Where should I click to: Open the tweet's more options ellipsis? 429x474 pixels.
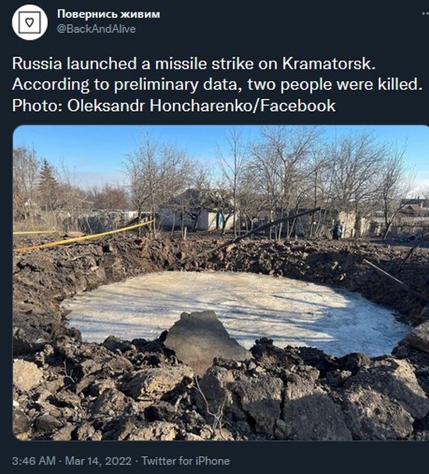(425, 14)
